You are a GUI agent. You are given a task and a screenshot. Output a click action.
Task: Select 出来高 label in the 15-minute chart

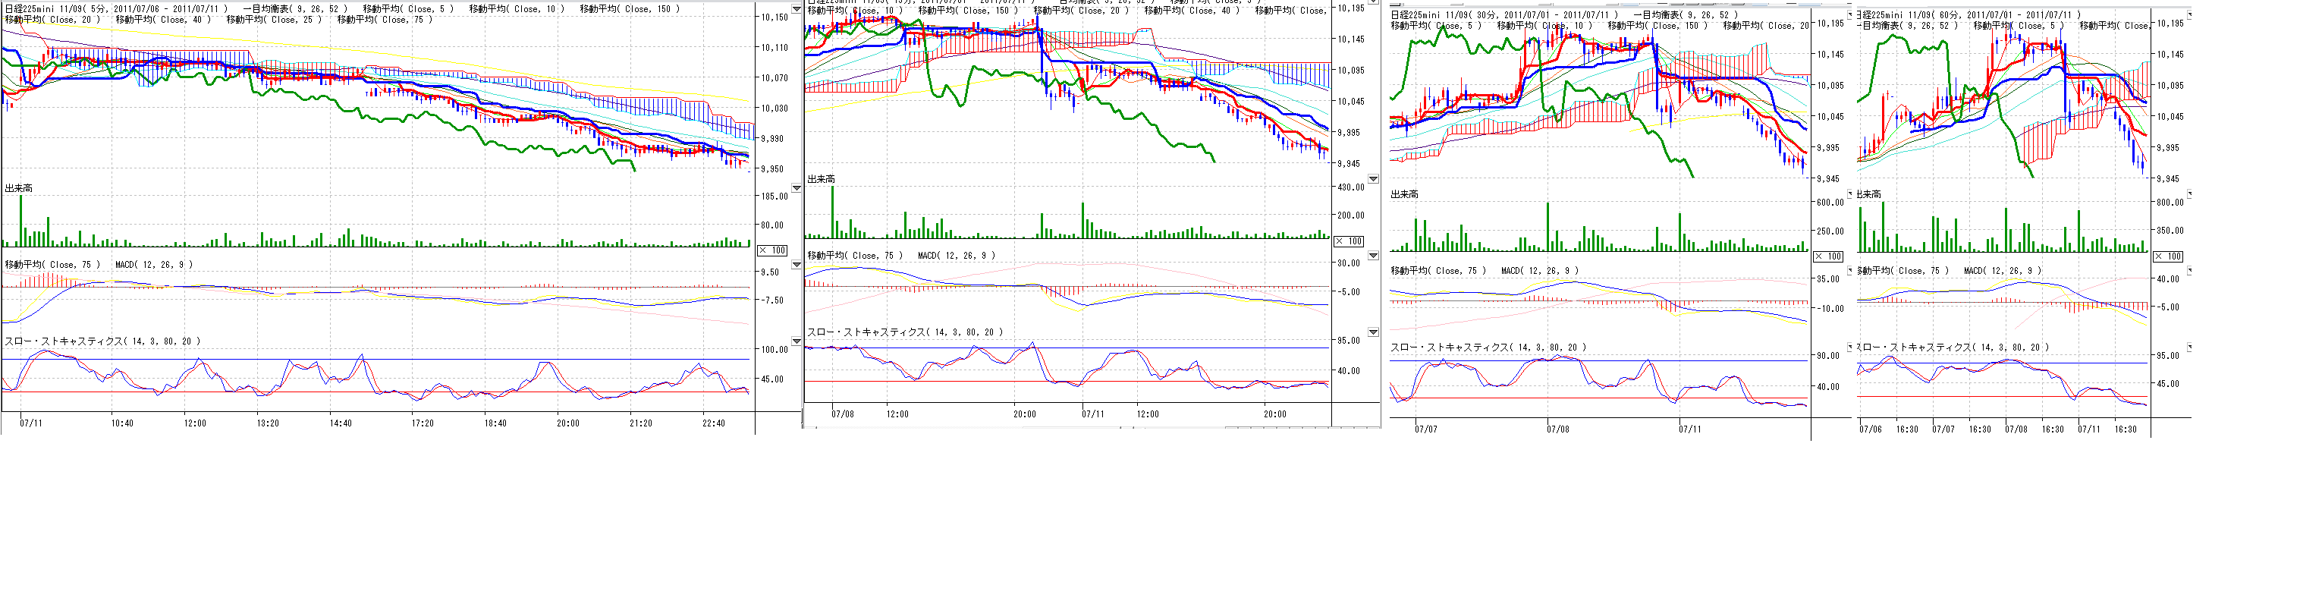821,179
